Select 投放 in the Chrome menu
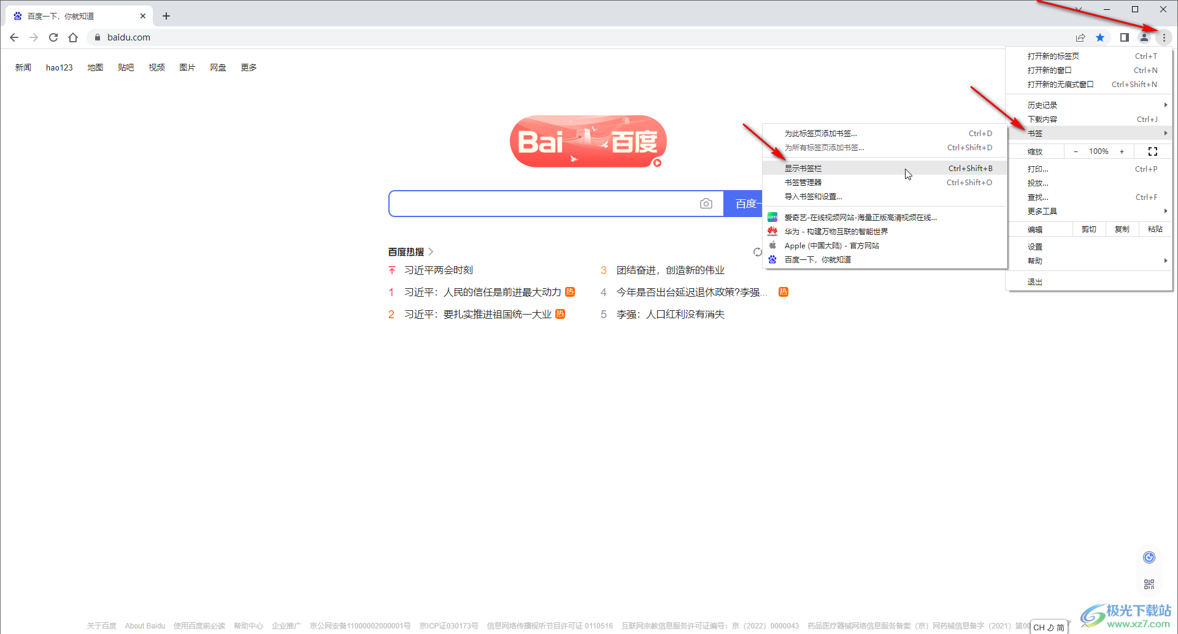The image size is (1178, 634). click(1090, 183)
